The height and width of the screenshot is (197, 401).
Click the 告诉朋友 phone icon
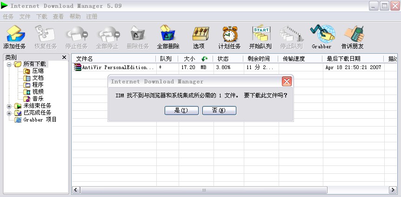click(354, 34)
